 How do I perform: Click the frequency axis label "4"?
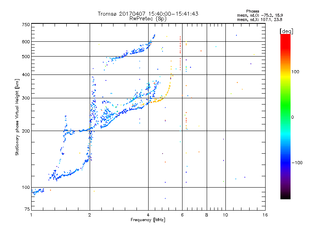(x=148, y=215)
